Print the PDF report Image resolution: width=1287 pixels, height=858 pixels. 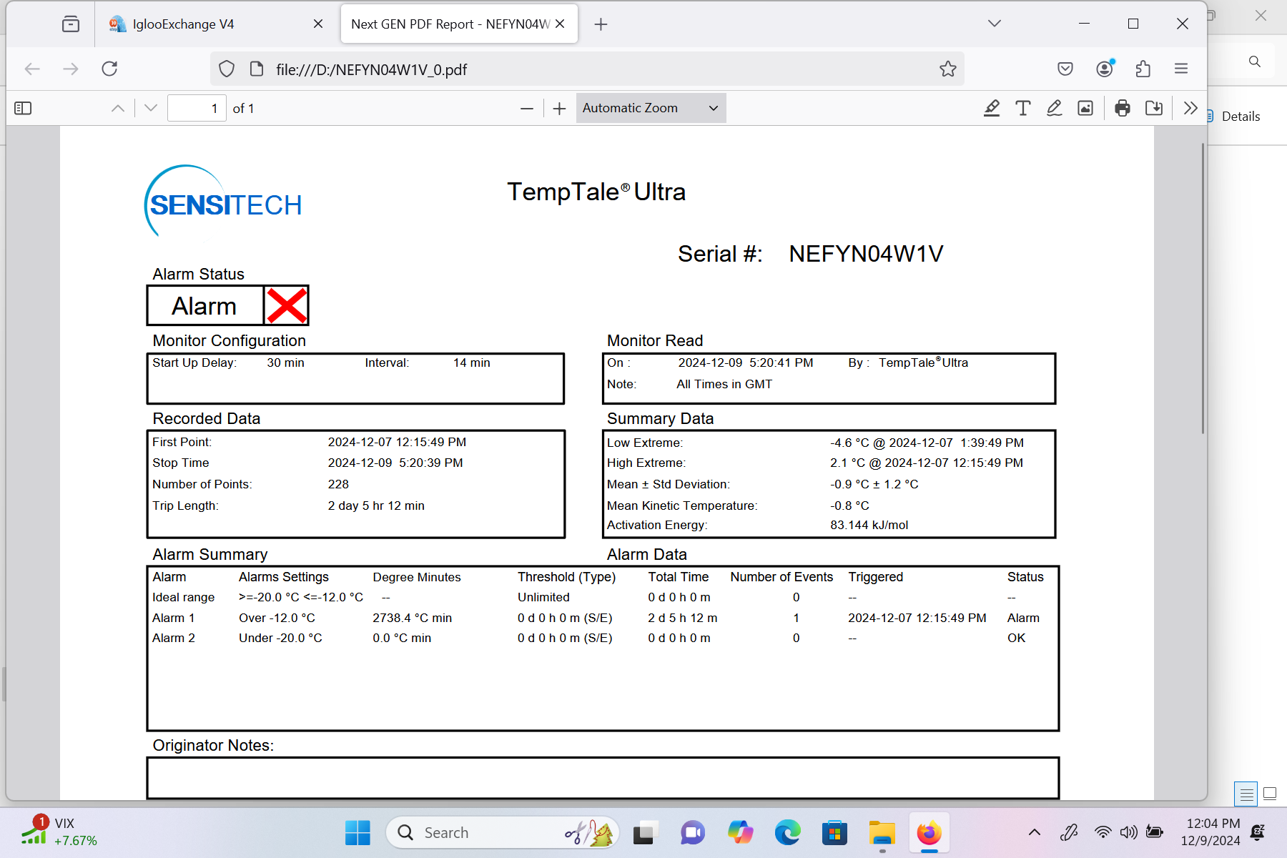pyautogui.click(x=1123, y=108)
